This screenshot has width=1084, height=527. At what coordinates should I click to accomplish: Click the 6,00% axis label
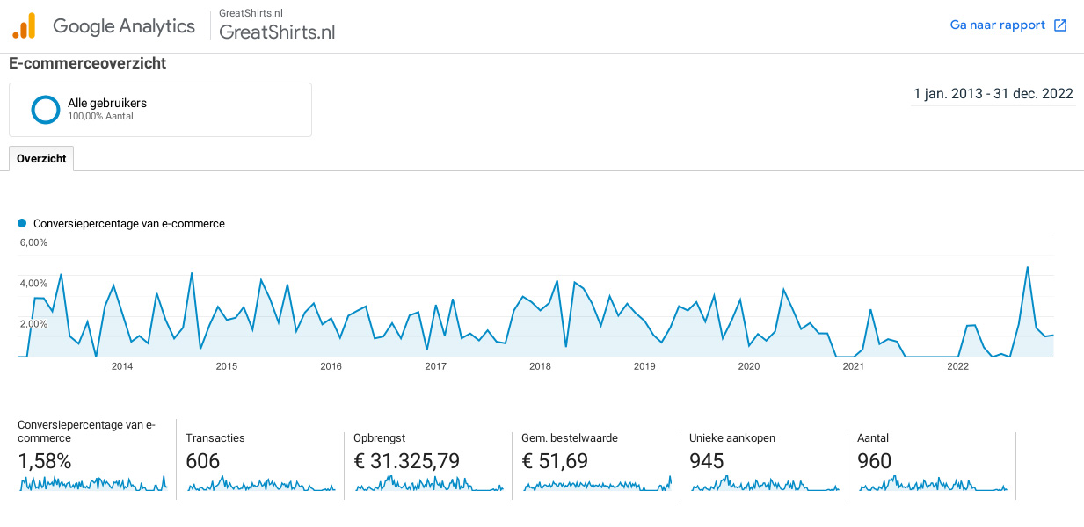click(x=33, y=242)
